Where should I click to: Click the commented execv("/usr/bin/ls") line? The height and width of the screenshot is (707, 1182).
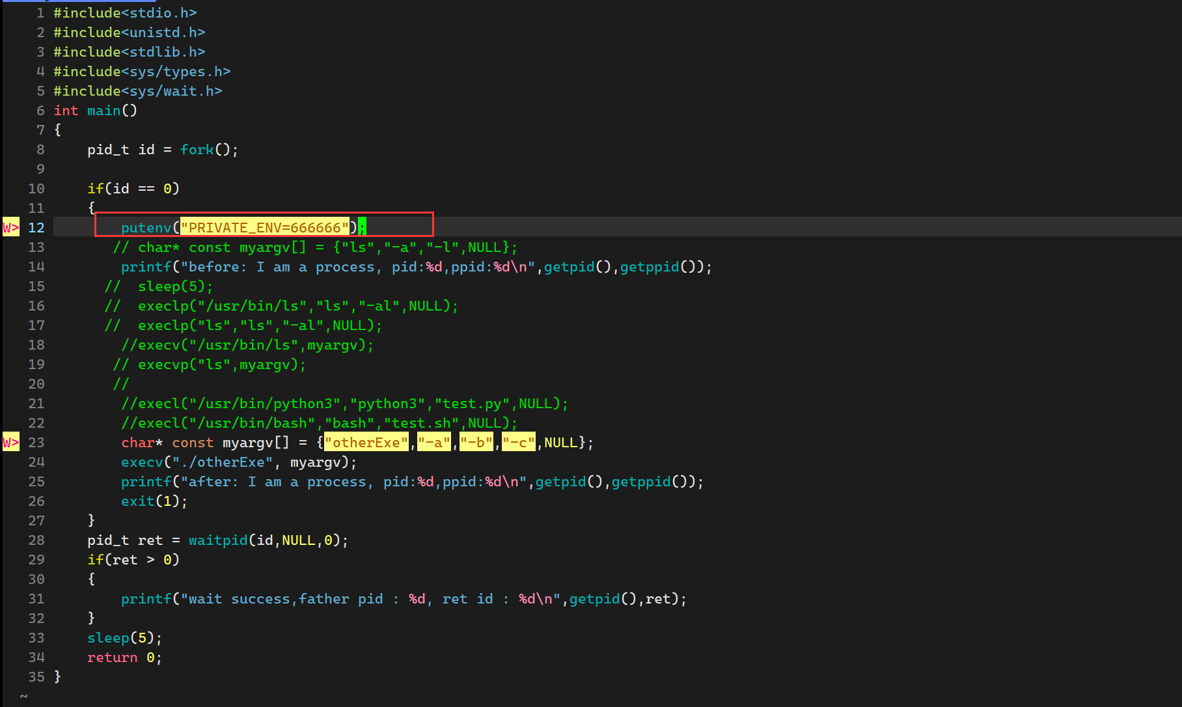(x=247, y=344)
